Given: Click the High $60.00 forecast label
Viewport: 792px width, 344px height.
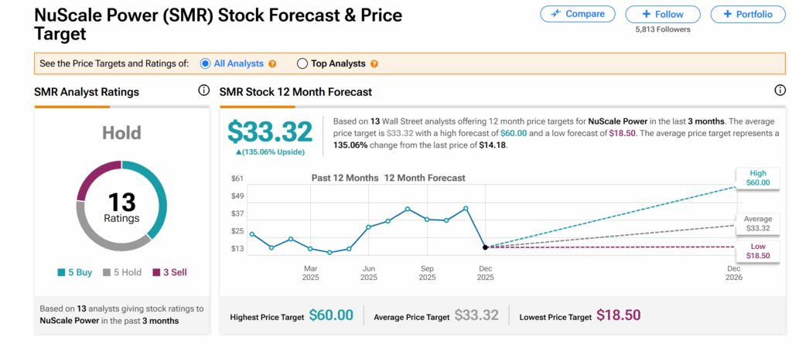Looking at the screenshot, I should pyautogui.click(x=756, y=178).
